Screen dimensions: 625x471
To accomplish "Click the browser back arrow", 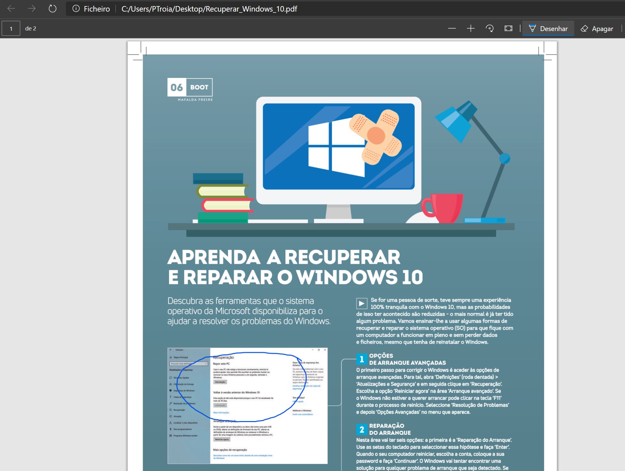I will [x=11, y=9].
